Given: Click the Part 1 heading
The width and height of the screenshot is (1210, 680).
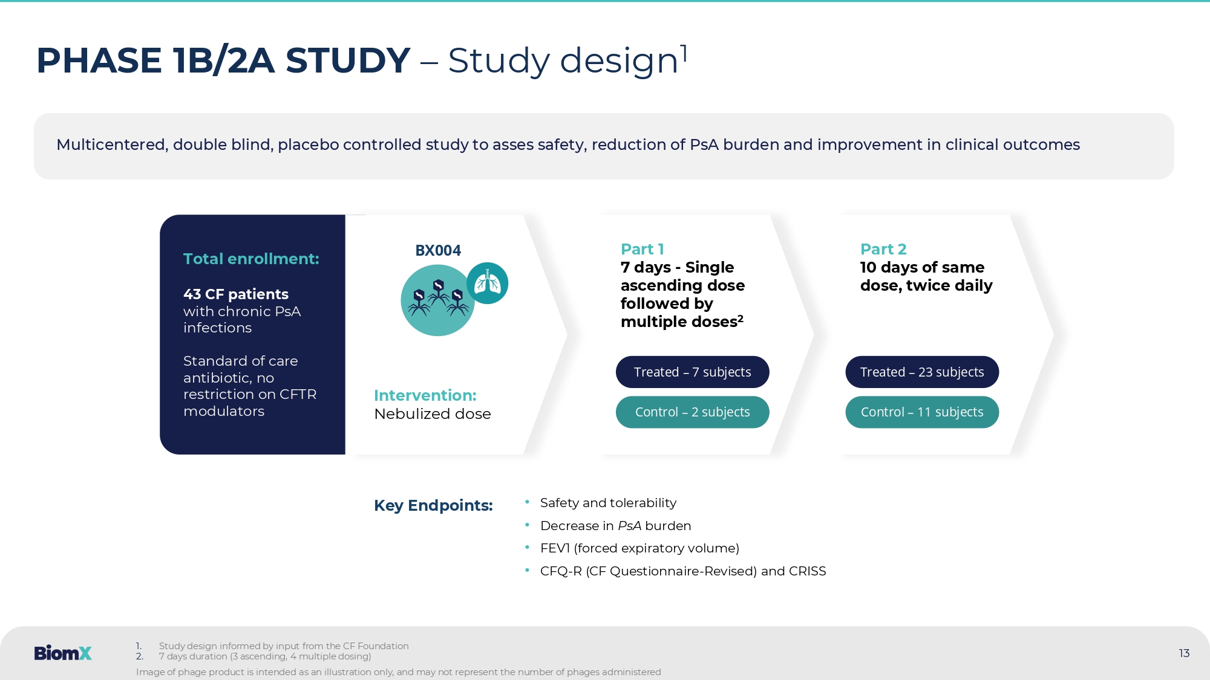Looking at the screenshot, I should 642,249.
